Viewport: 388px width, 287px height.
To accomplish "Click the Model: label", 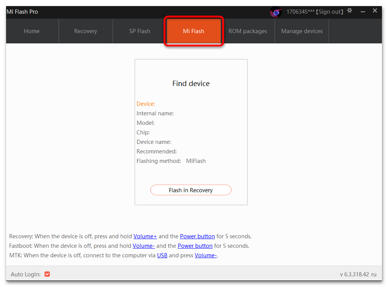I will pos(145,123).
